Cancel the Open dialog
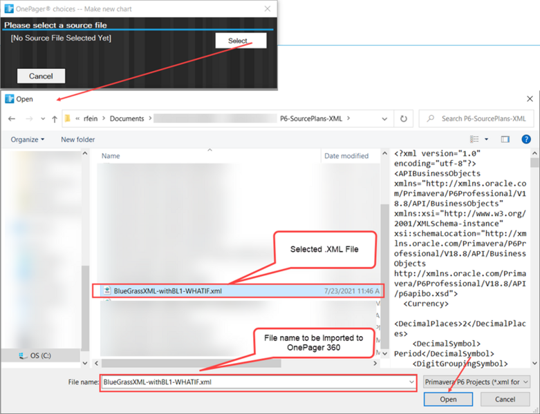 (x=505, y=400)
